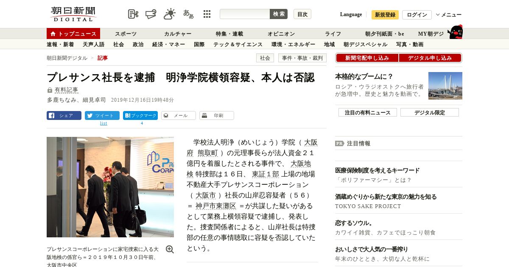Viewport: 509px width, 267px height.
Task: Open the 特集・連載 tab
Action: [x=229, y=33]
